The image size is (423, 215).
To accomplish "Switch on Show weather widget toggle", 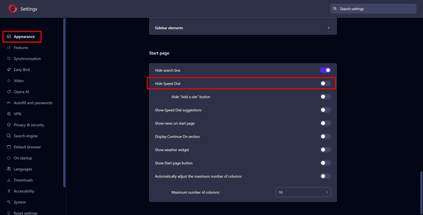I will pos(325,150).
